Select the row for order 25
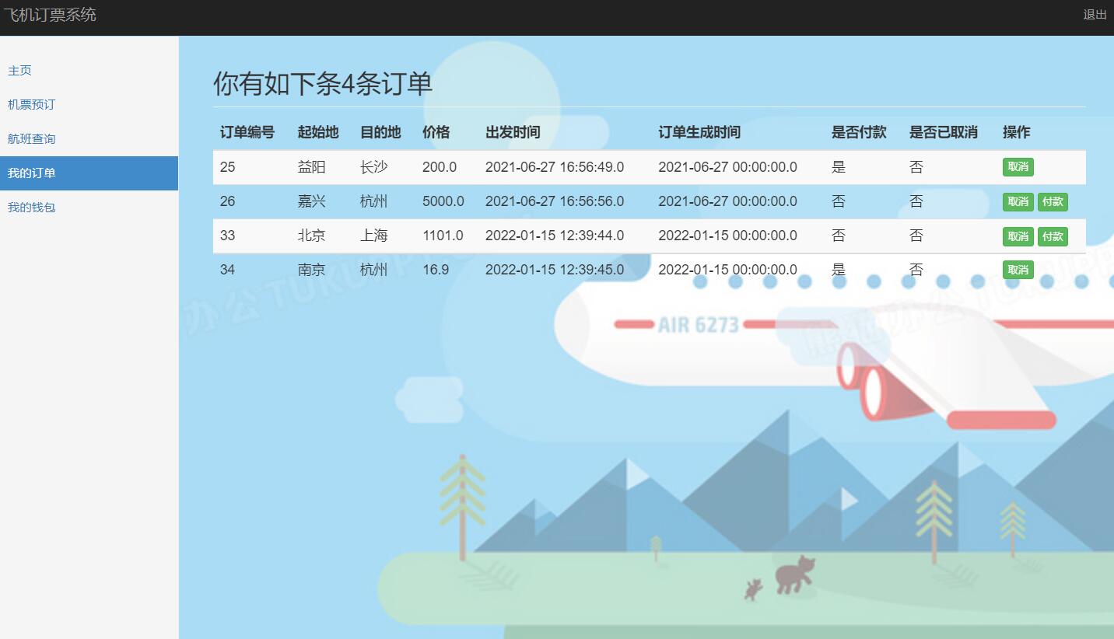This screenshot has width=1114, height=639. point(545,167)
